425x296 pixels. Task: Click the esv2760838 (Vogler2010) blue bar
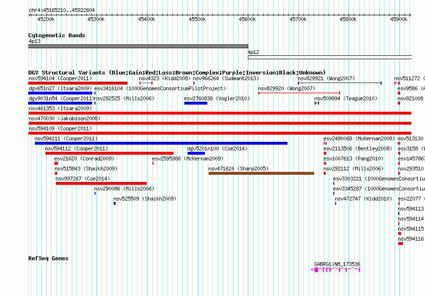pos(196,103)
